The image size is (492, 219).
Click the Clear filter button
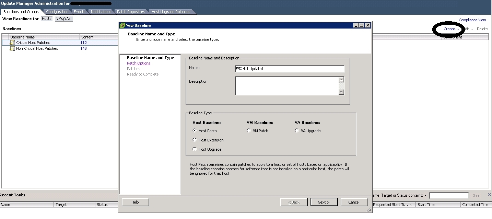click(476, 196)
